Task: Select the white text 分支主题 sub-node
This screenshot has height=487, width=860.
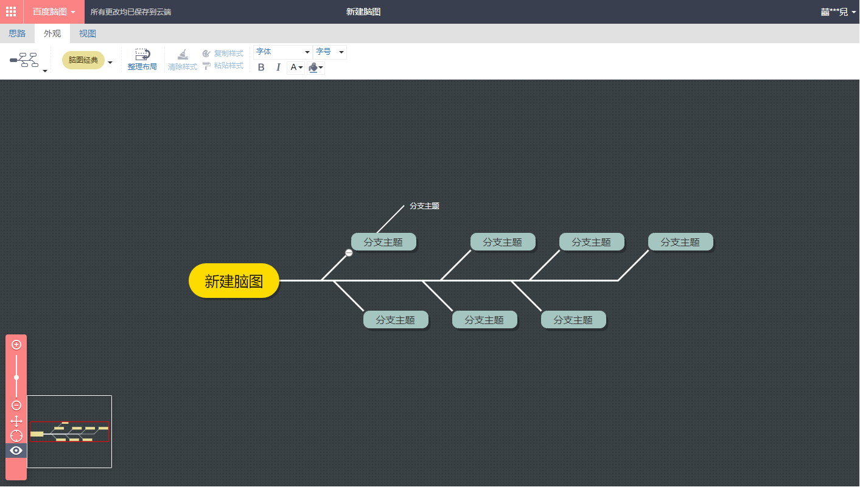Action: pyautogui.click(x=424, y=206)
